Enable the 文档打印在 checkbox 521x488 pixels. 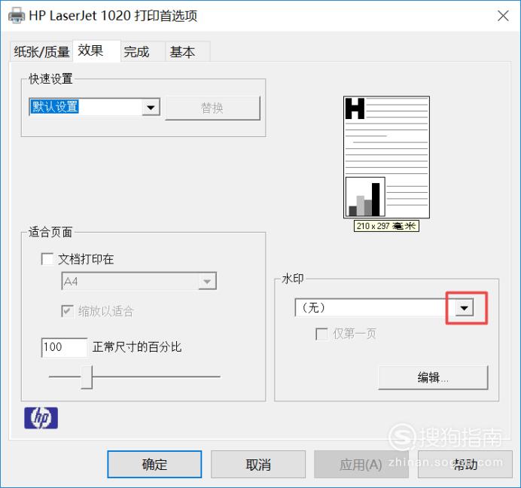tap(47, 259)
